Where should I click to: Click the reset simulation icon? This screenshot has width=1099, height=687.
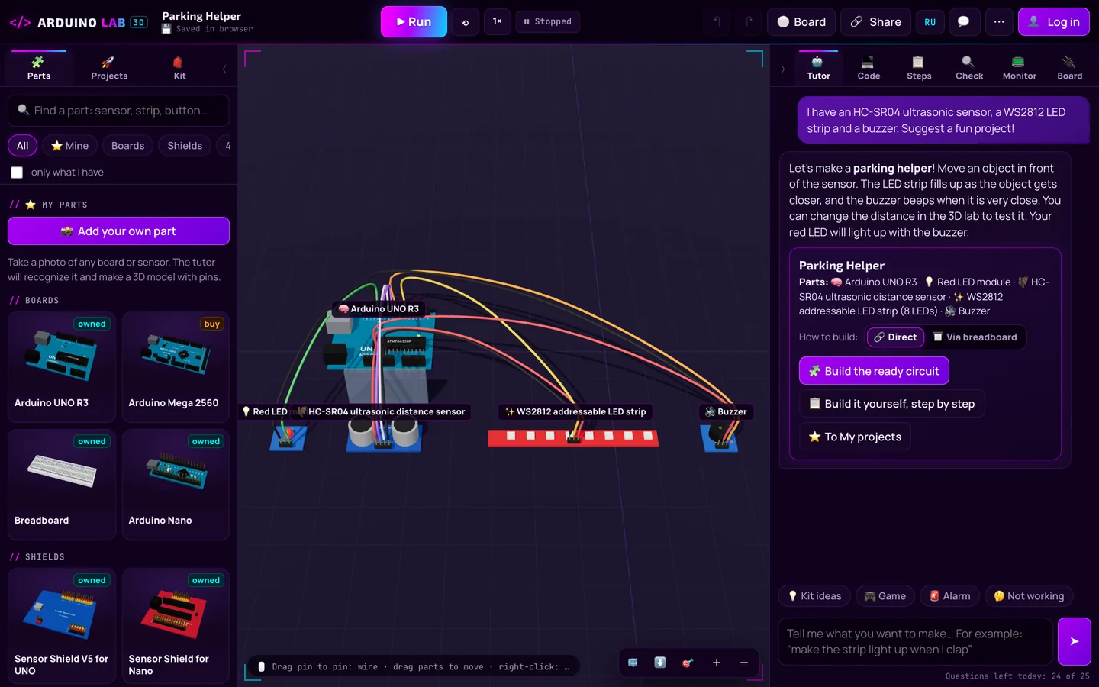[x=466, y=22]
